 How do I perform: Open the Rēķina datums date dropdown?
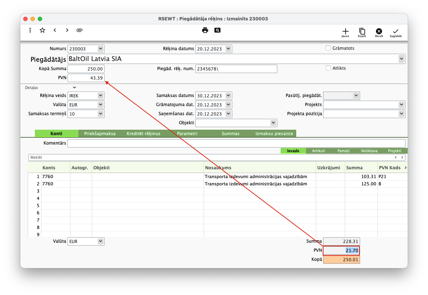[228, 49]
